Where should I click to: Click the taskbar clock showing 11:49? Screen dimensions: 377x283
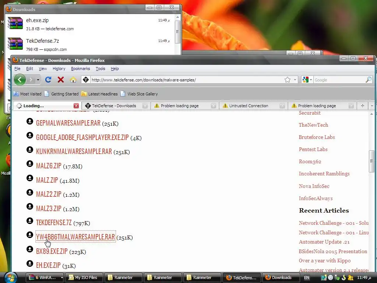[364, 277]
